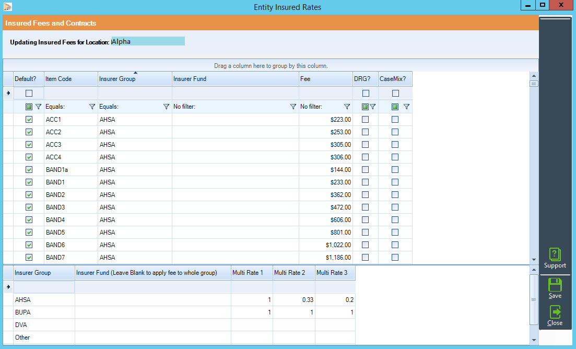Image resolution: width=576 pixels, height=349 pixels.
Task: Sort by Multi Rate 2 column header
Action: pos(294,273)
